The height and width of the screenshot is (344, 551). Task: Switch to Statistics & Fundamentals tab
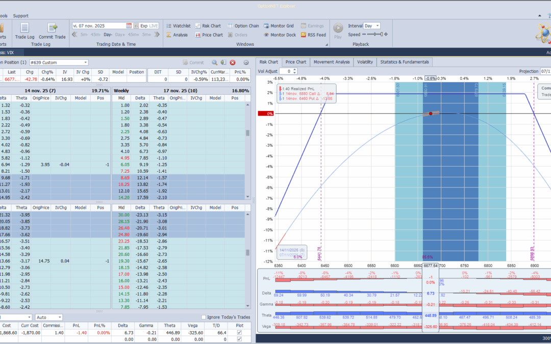click(x=405, y=62)
